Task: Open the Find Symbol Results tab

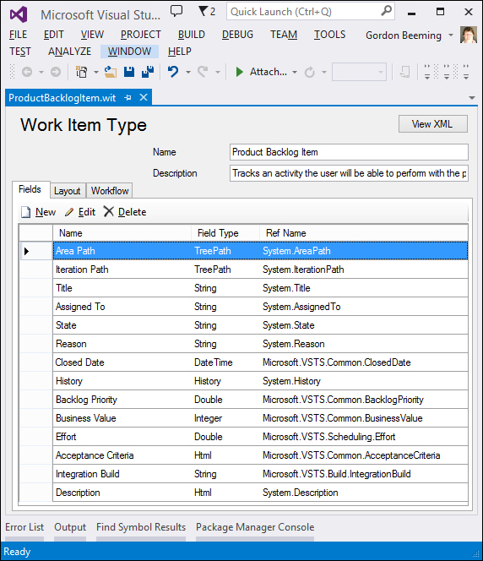Action: [141, 527]
